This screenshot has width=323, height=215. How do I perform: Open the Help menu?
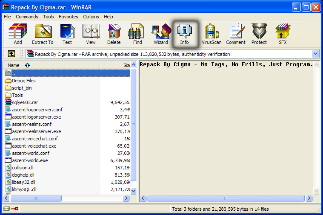(x=109, y=17)
